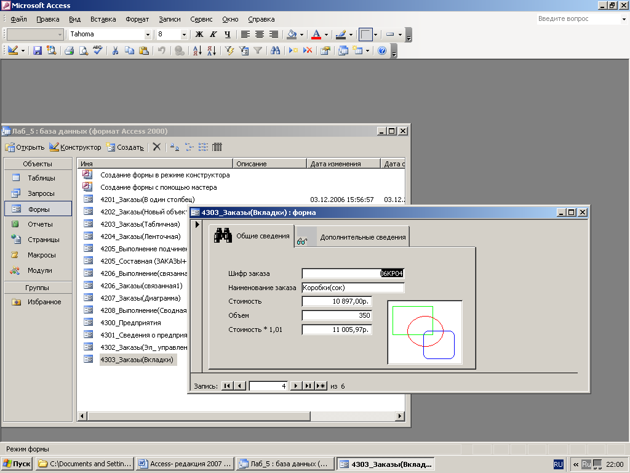Screen dimensions: 630x473
Task: Expand fill color options arrow
Action: (x=301, y=34)
